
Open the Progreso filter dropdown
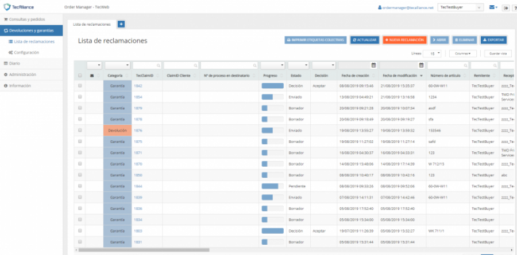click(x=273, y=65)
